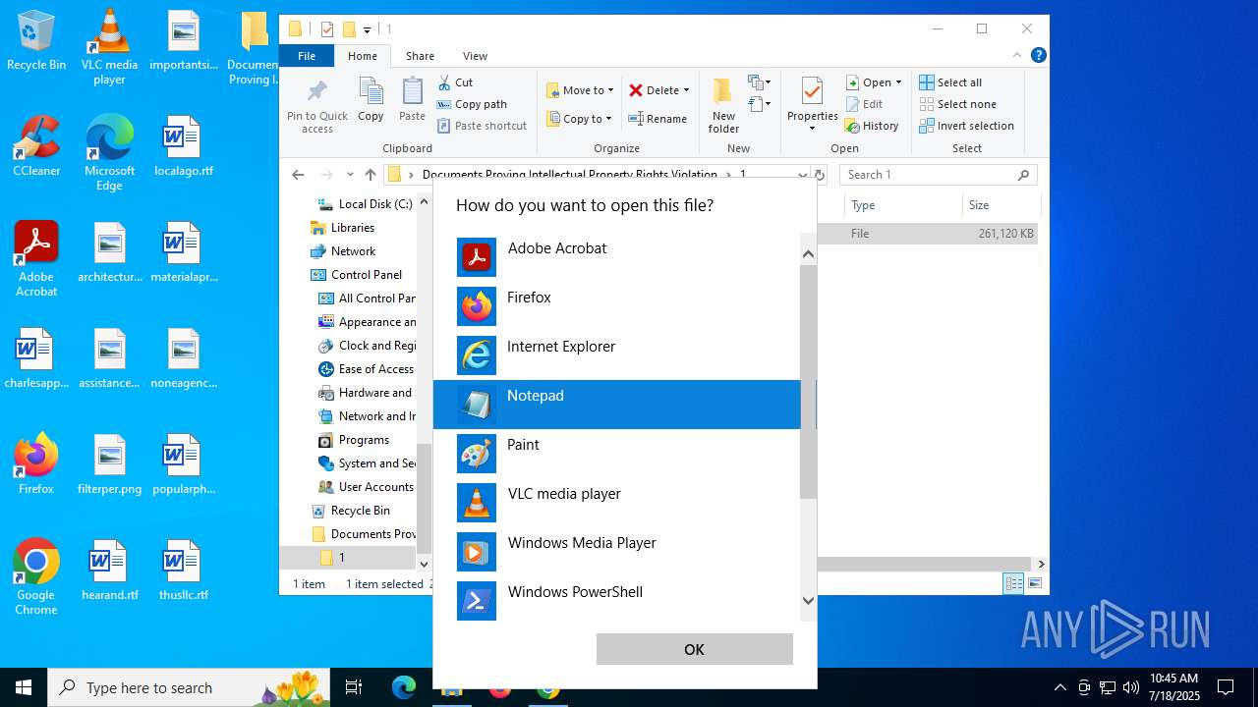Click the Up one level arrow
Screen dimensions: 1258x707
(371, 175)
